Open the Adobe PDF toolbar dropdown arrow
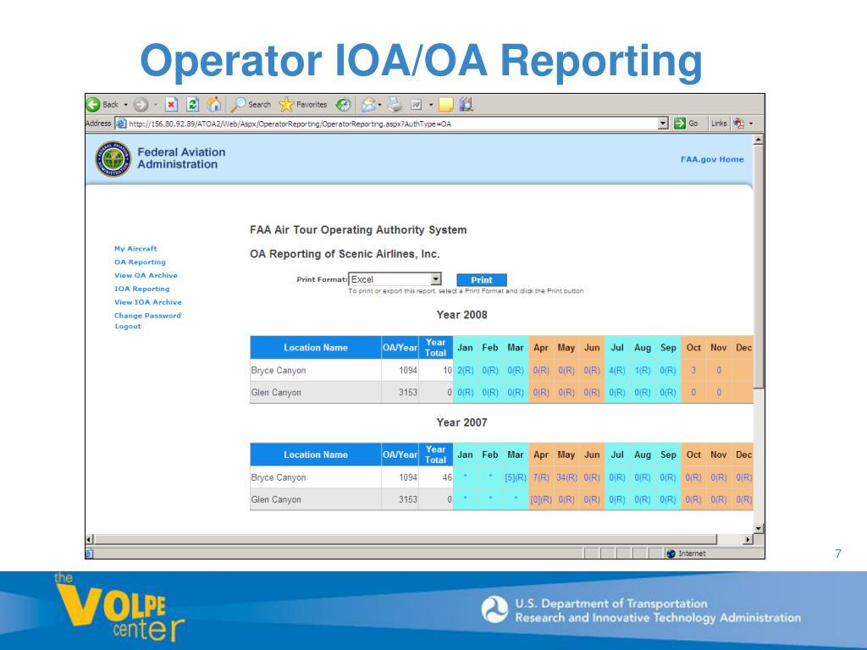This screenshot has width=867, height=650. pos(751,124)
